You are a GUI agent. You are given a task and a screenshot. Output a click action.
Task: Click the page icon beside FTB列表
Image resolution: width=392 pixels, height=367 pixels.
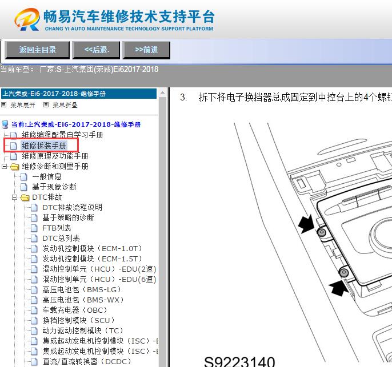point(34,228)
